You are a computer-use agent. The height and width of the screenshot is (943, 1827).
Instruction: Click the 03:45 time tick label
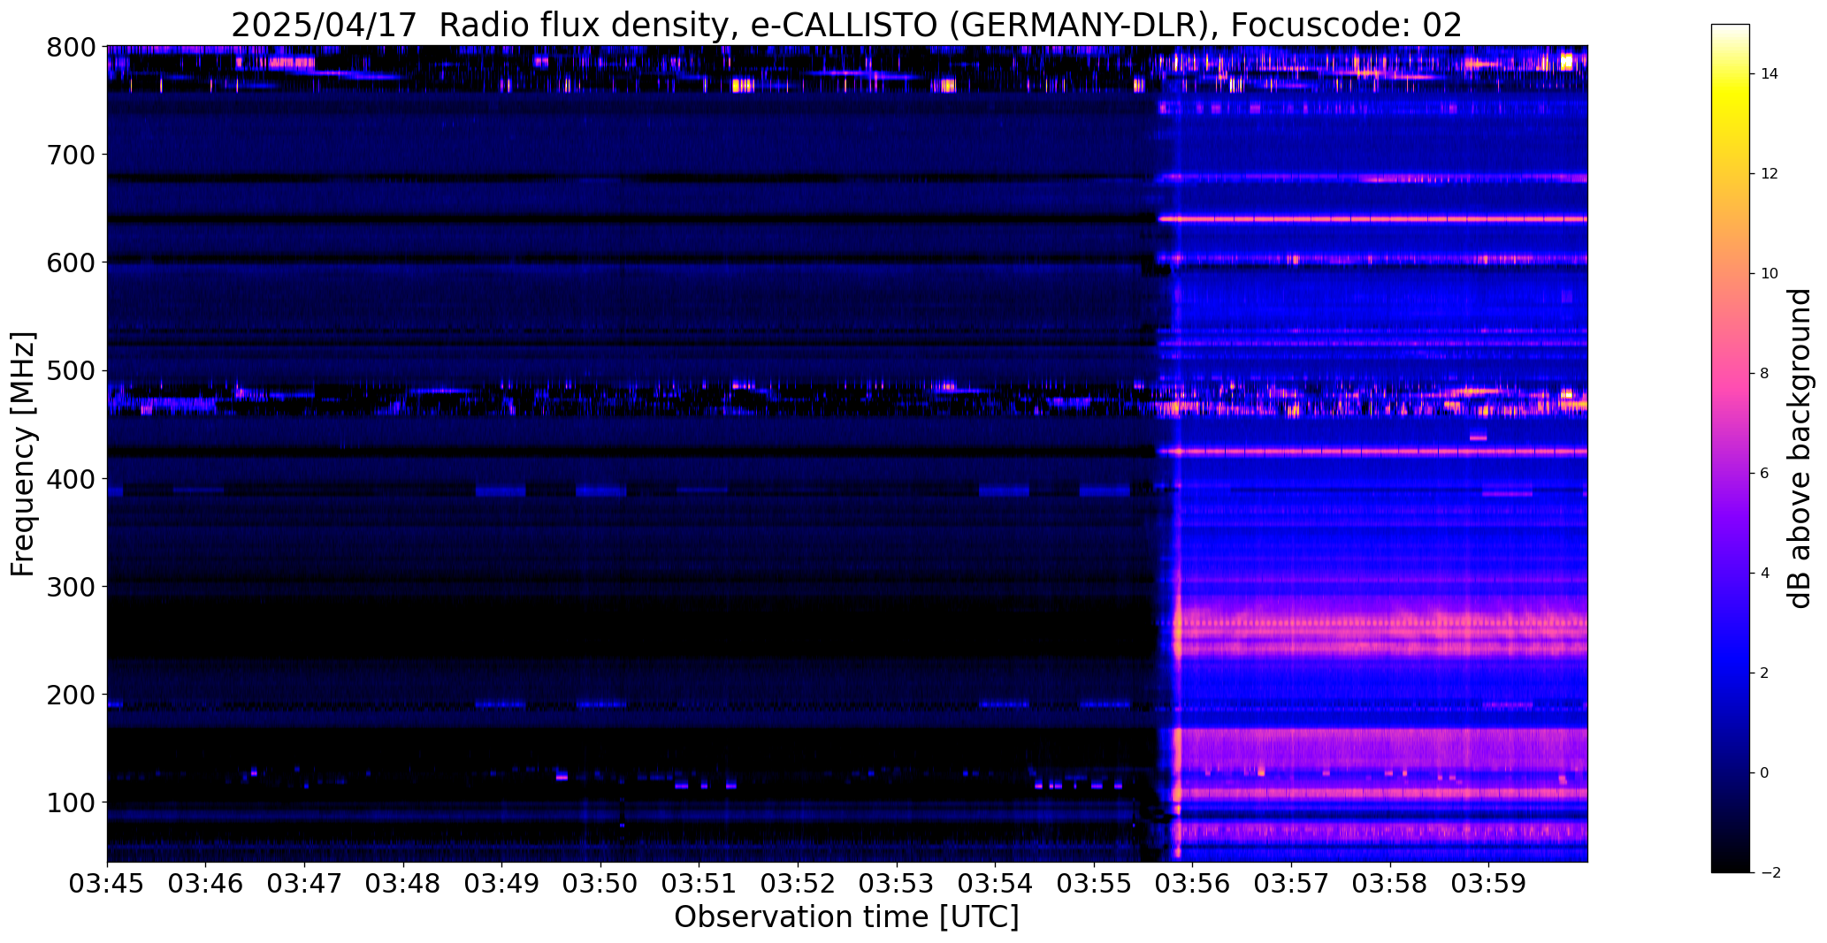pyautogui.click(x=107, y=885)
